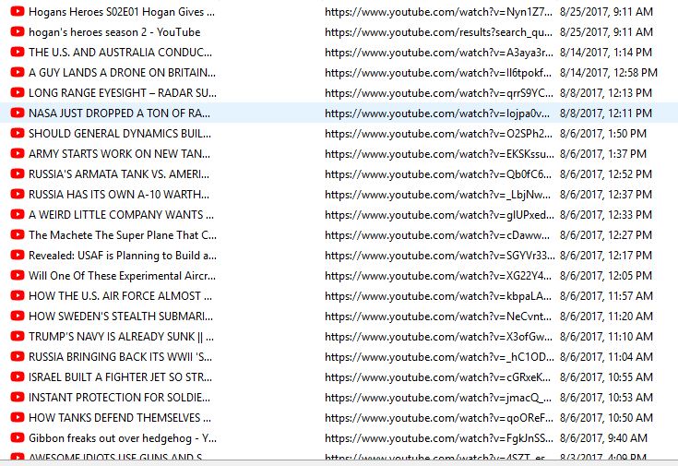
Task: Click URL ending in watch?v=Qb0fC6...
Action: (x=438, y=174)
